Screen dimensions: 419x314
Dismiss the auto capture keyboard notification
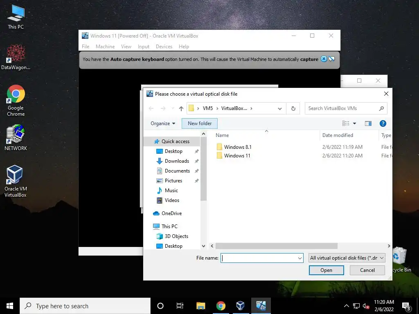coord(324,59)
